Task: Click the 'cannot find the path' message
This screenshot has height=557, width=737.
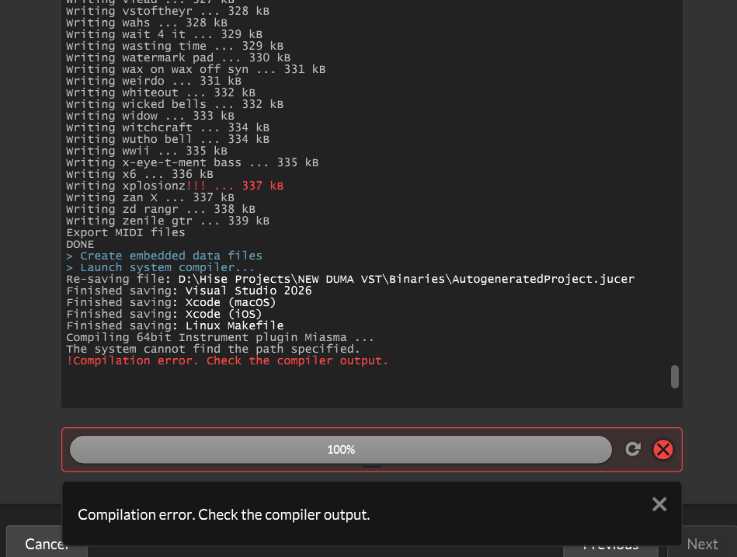Action: [x=213, y=349]
